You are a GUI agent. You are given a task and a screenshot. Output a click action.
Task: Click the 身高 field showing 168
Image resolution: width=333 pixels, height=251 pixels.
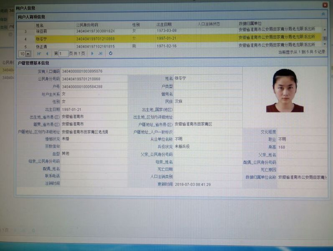click(x=302, y=147)
